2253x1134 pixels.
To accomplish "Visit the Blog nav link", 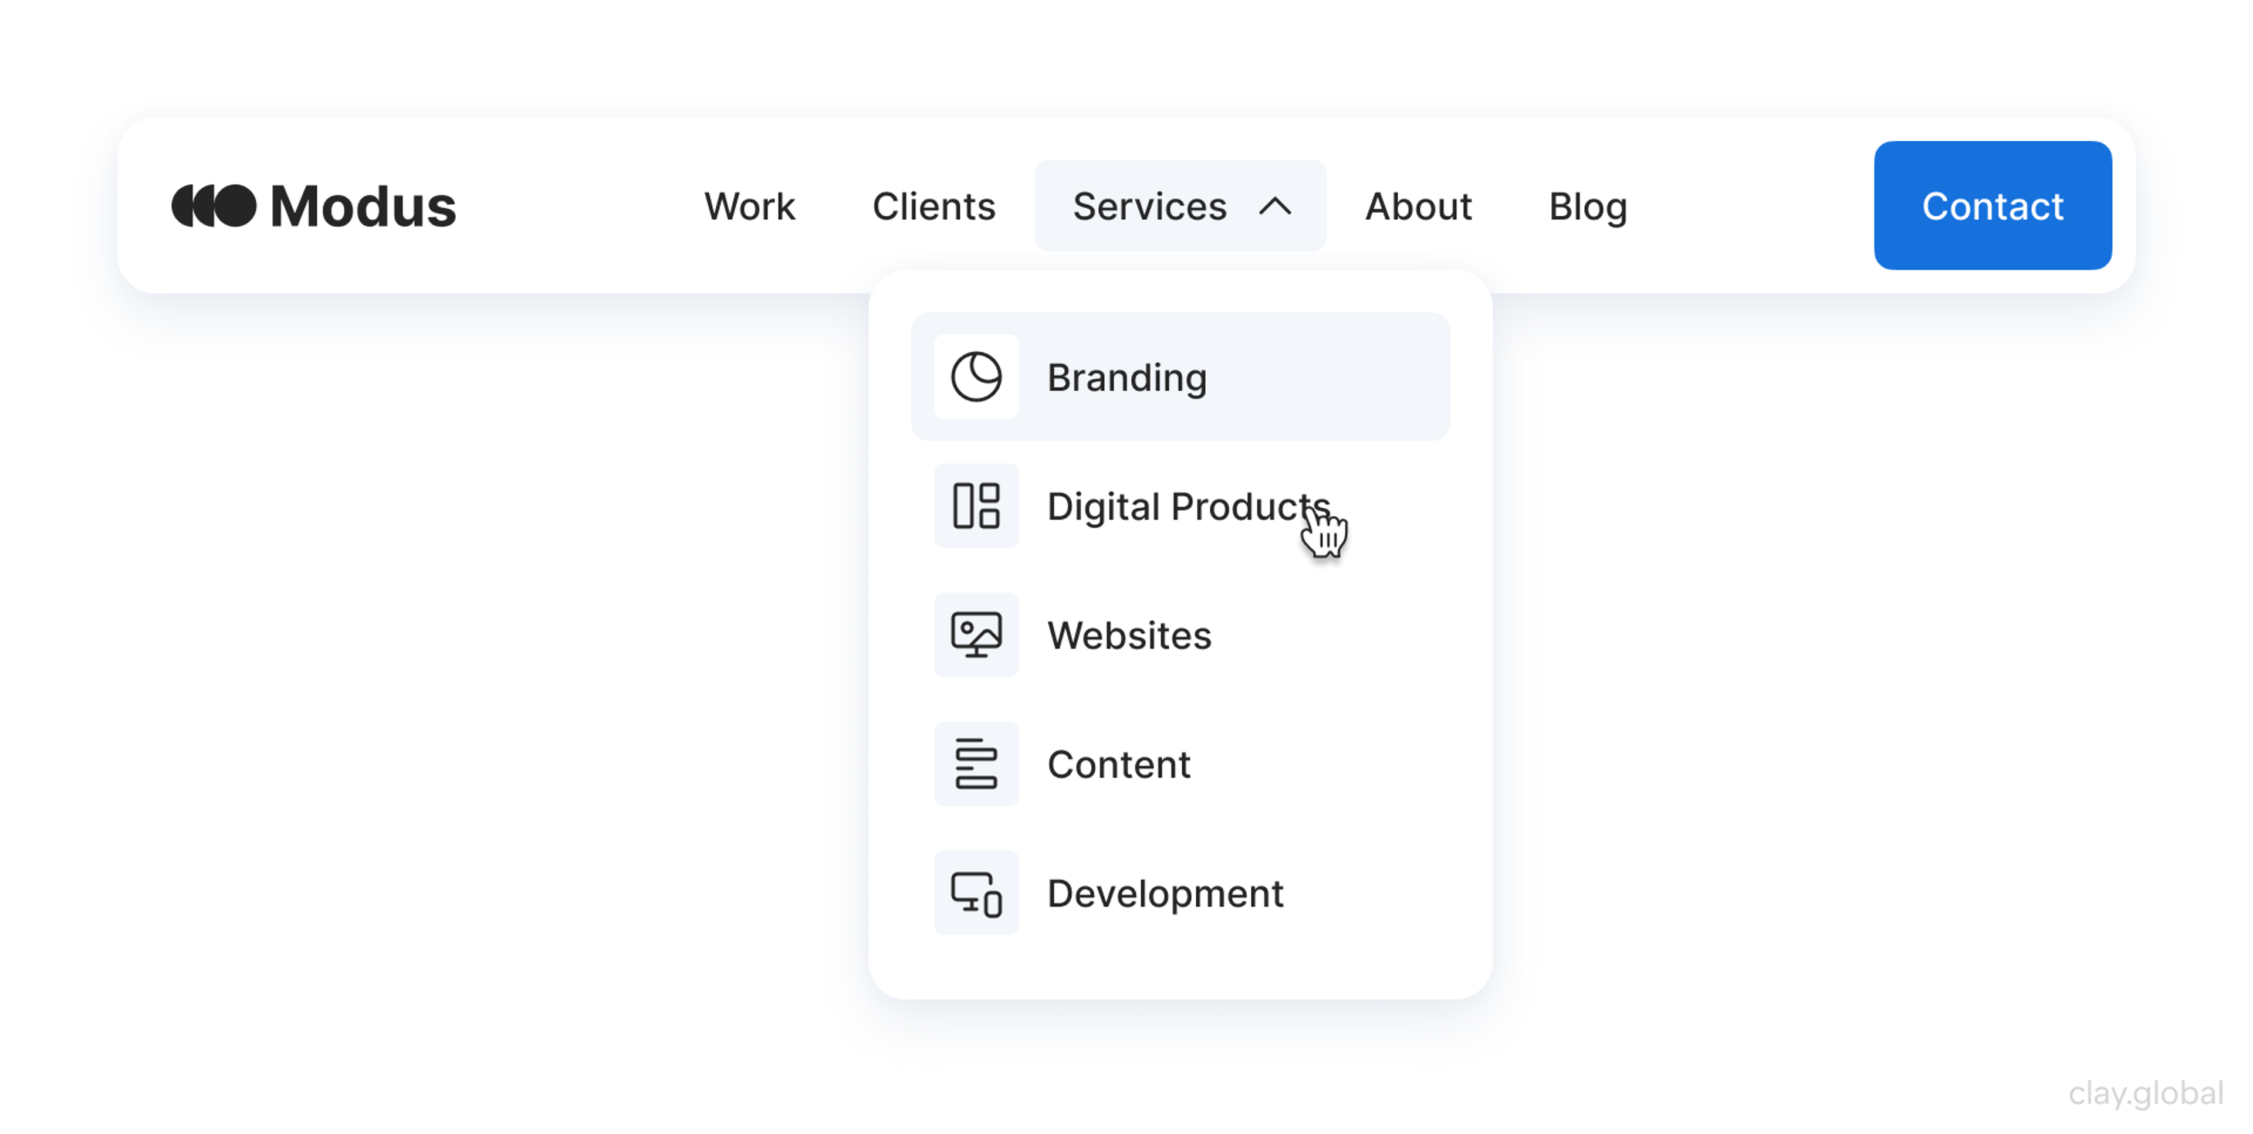I will [x=1588, y=207].
